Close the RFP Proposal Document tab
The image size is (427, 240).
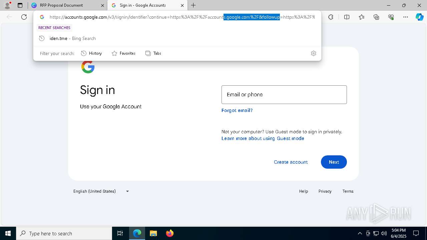click(102, 5)
